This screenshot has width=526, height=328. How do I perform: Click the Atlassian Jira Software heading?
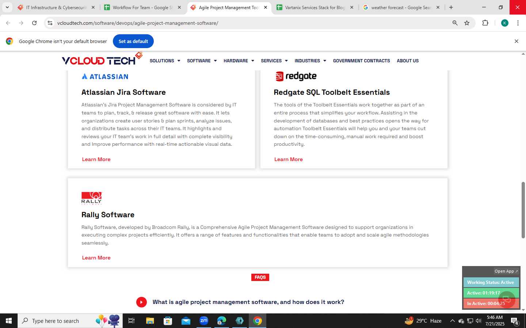click(123, 92)
